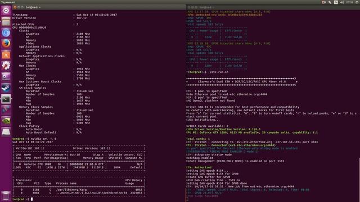Click the "Claymore's Dual ETH" miner banner

242,81
